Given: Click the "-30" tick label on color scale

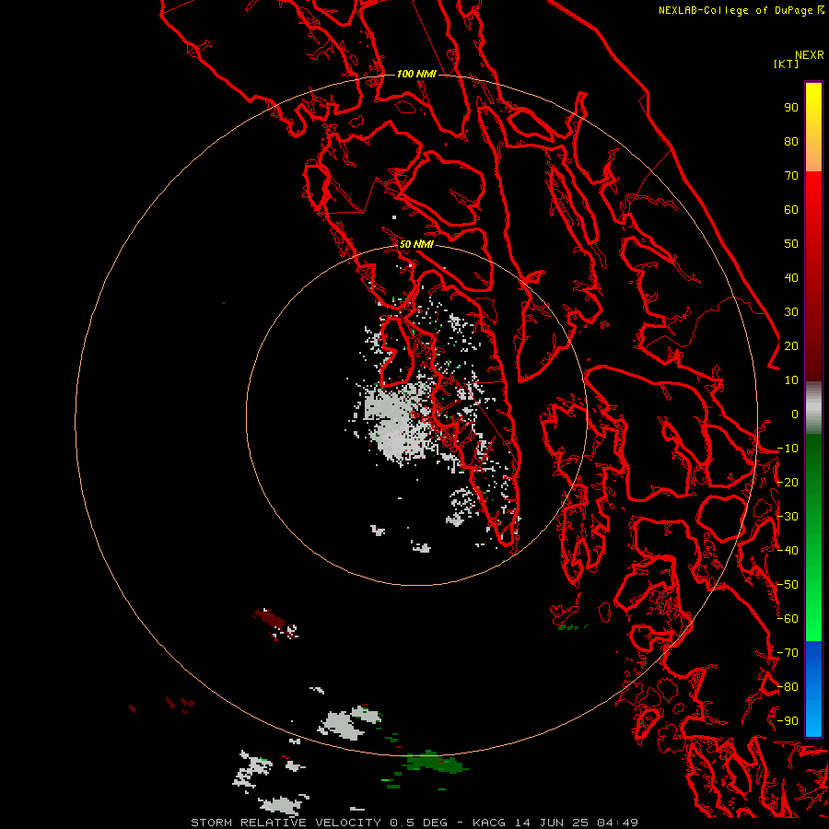Looking at the screenshot, I should (x=788, y=517).
